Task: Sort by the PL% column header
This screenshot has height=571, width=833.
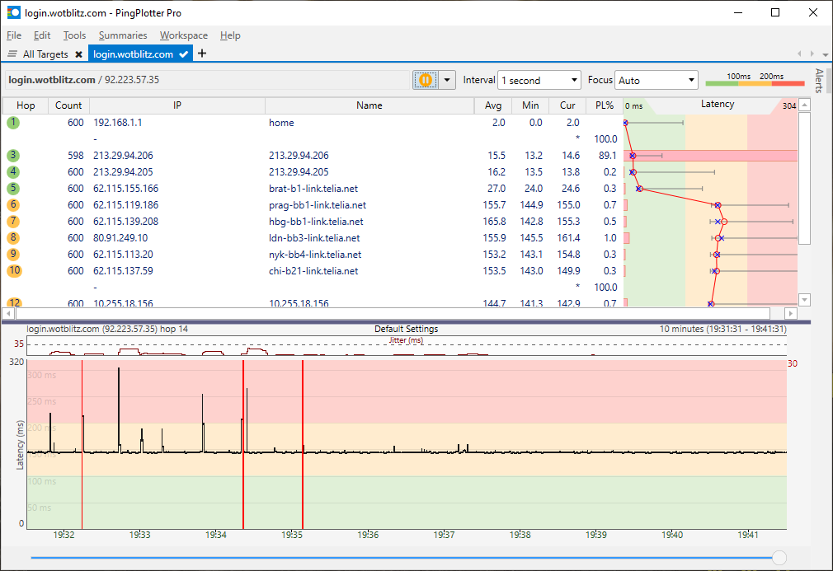Action: 604,105
